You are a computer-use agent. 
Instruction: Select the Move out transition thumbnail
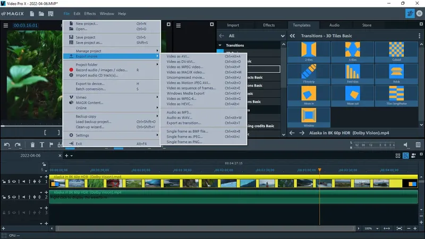pos(352,96)
